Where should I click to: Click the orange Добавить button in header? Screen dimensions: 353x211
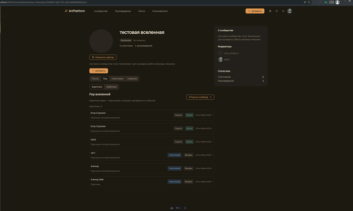coord(255,11)
